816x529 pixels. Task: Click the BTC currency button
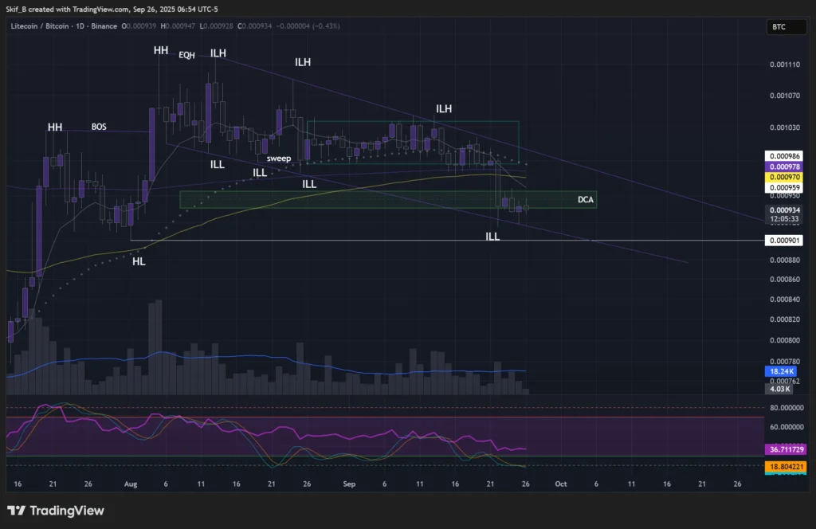[x=786, y=27]
